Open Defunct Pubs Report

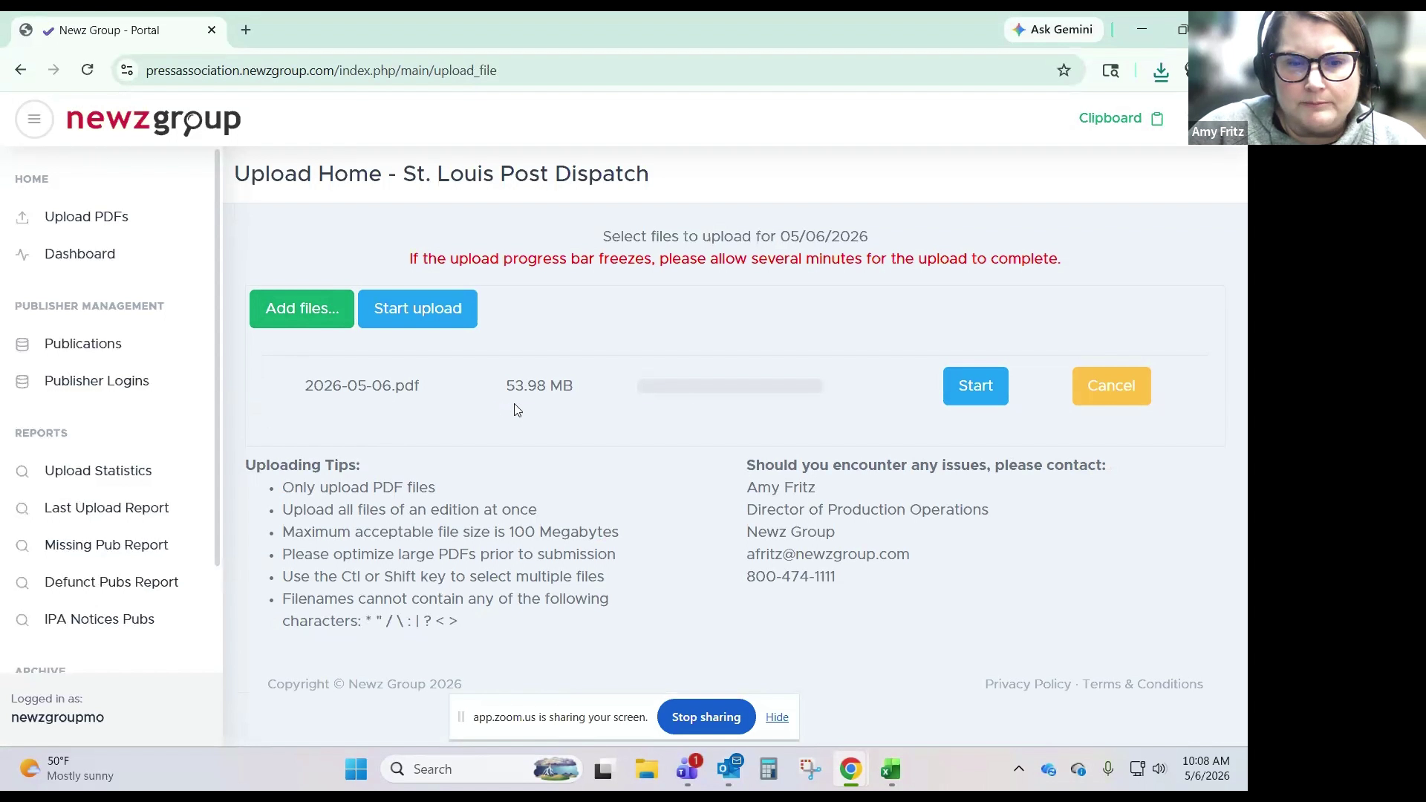click(x=111, y=582)
